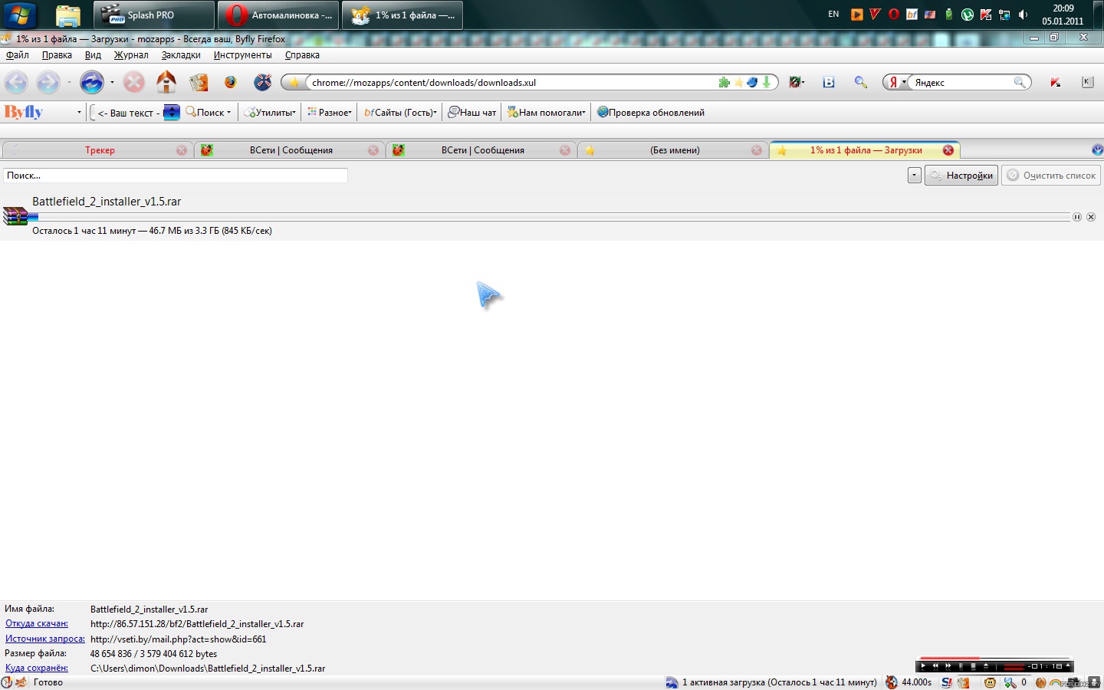The width and height of the screenshot is (1104, 690).
Task: Click the Opera icon in system tray
Action: (x=893, y=15)
